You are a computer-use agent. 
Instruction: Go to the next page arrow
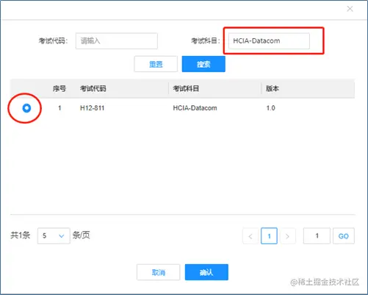pos(287,236)
